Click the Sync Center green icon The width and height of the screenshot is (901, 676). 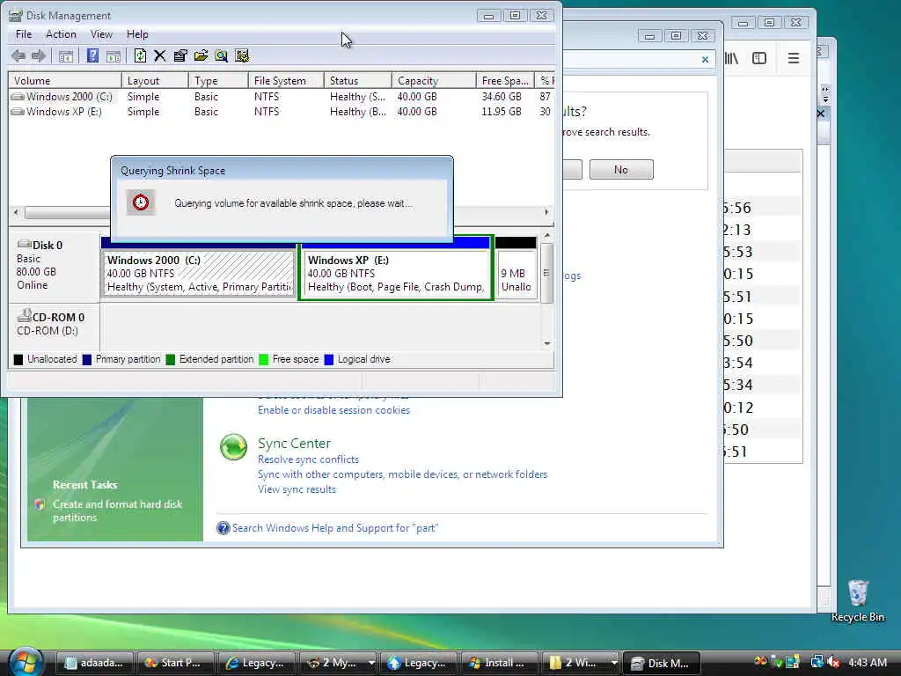(233, 447)
